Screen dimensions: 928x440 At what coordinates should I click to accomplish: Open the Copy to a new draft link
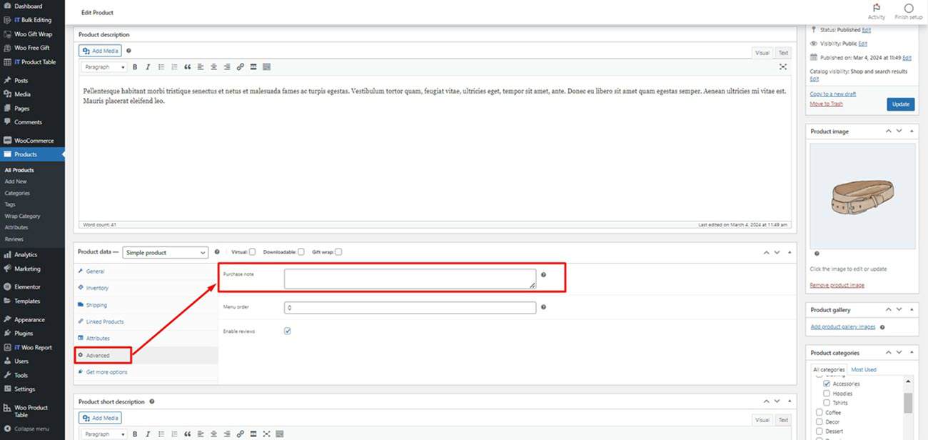[832, 94]
